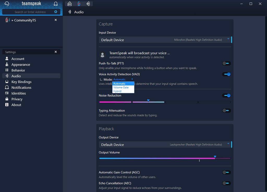This screenshot has height=192, width=267.
Task: Turn off Voice Activity Detection toggle
Action: pyautogui.click(x=226, y=74)
